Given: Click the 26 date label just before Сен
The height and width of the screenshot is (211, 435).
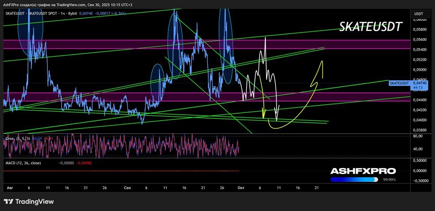Looking at the screenshot, I should click(x=104, y=188).
